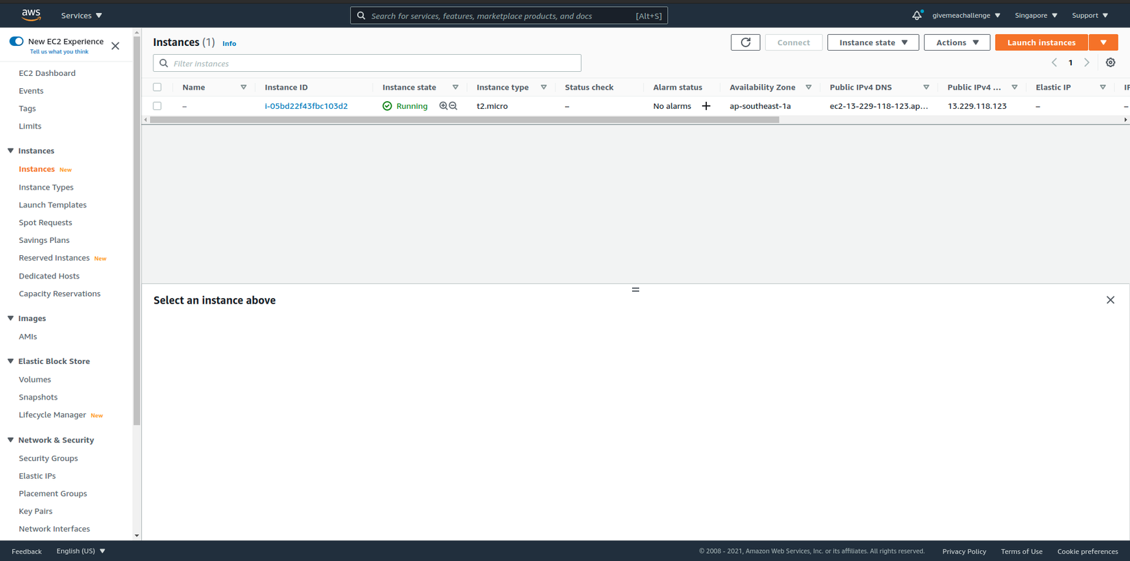This screenshot has height=561, width=1130.
Task: Click the sidebar vertical scrollbar
Action: (137, 231)
